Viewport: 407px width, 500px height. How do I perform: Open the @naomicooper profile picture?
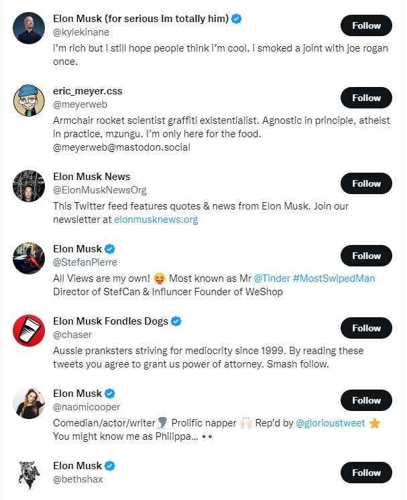(x=29, y=403)
